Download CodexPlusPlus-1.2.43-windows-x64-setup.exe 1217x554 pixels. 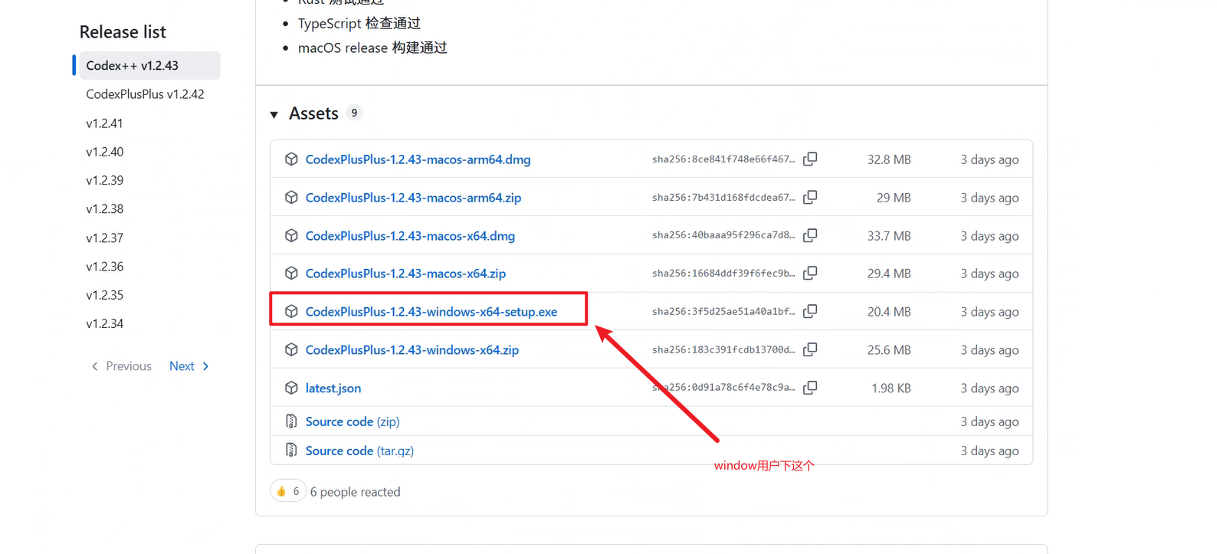coord(431,312)
